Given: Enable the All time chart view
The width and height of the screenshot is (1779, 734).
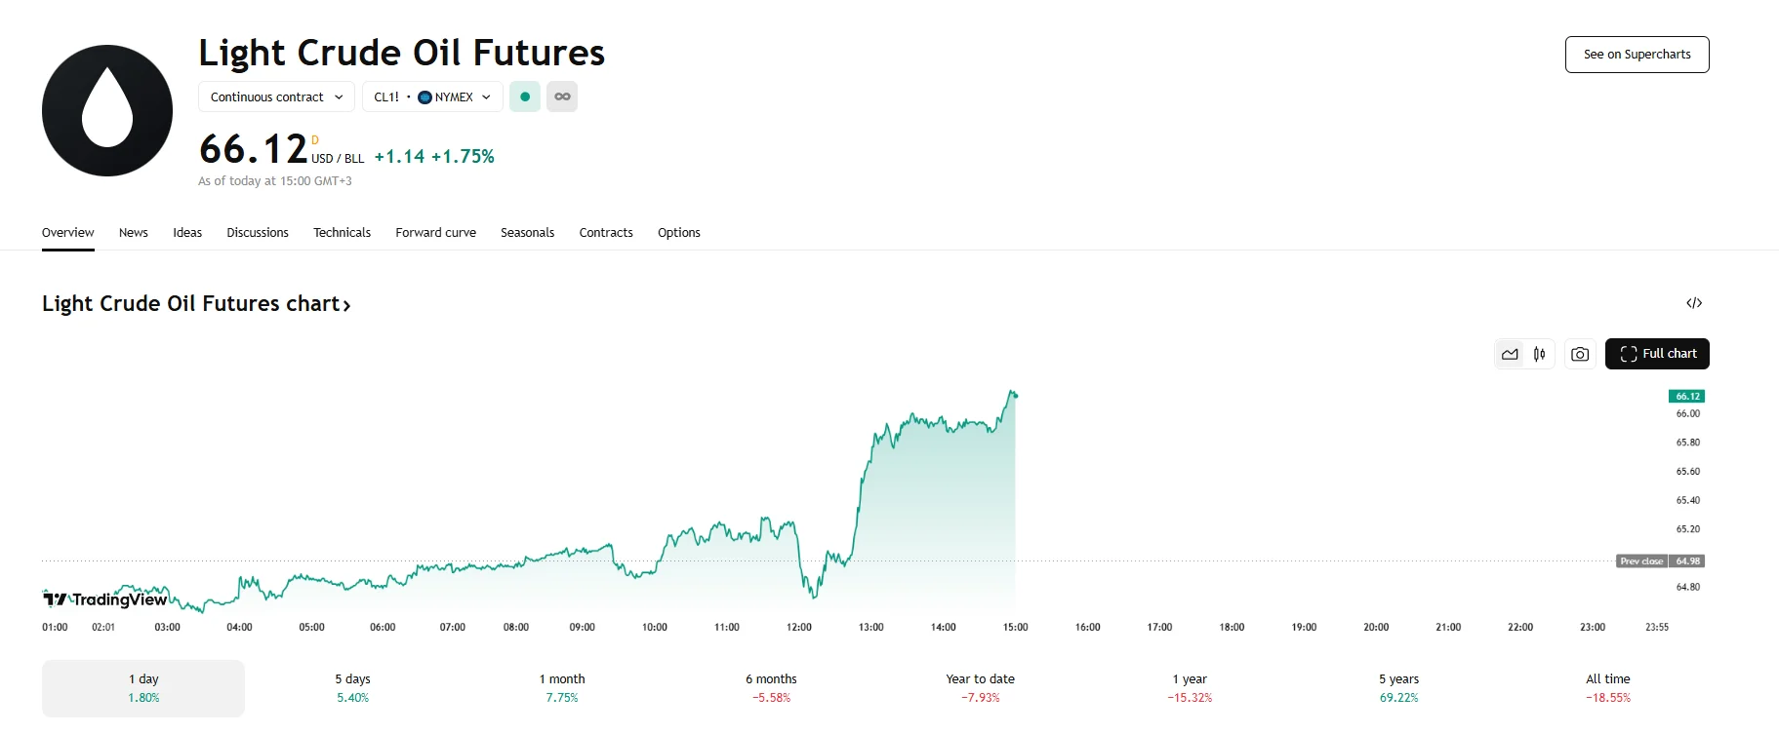Looking at the screenshot, I should [1606, 687].
